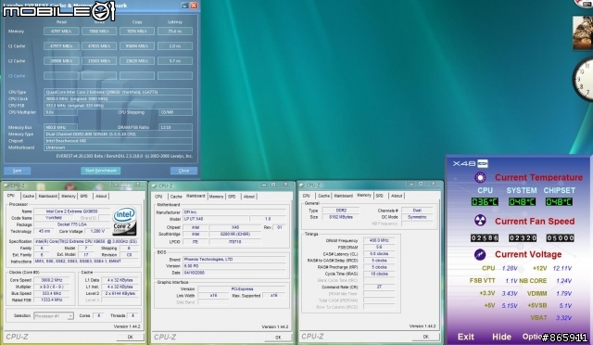Open Mainboard tab in the right CPU-Z window
The height and width of the screenshot is (345, 593).
(344, 196)
